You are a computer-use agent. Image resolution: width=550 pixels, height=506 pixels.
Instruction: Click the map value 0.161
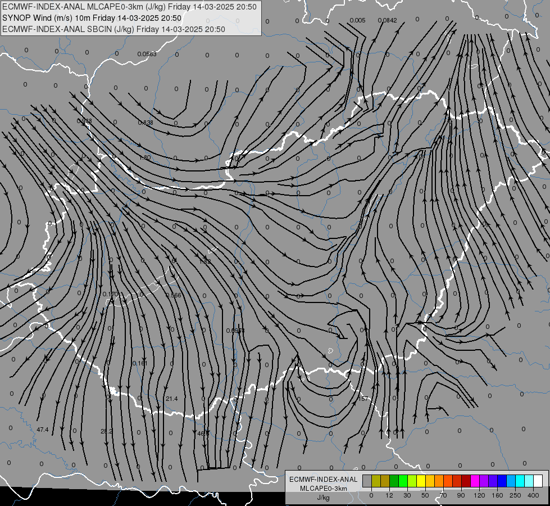(140, 363)
